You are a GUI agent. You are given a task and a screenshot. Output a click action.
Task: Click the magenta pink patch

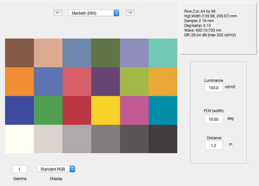[x=134, y=110]
